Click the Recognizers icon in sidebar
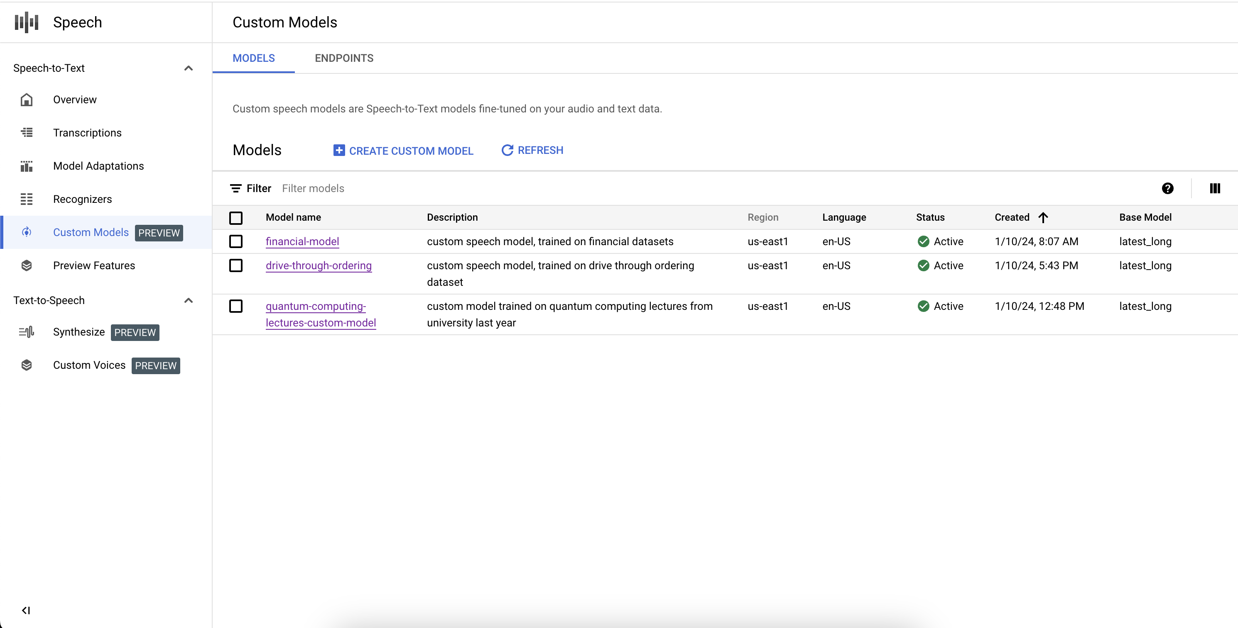The image size is (1238, 628). coord(26,199)
